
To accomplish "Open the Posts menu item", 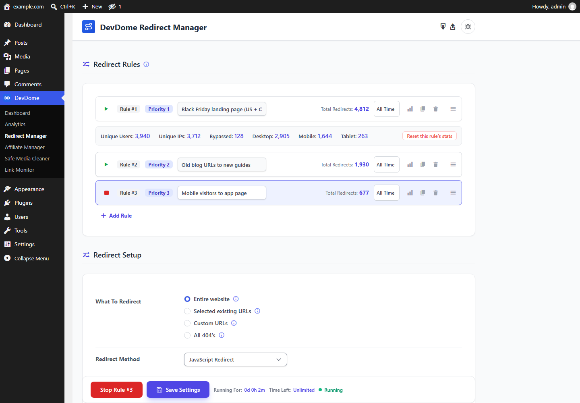I will coord(32,43).
